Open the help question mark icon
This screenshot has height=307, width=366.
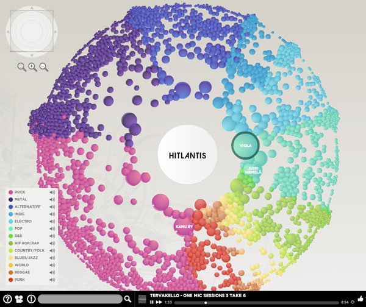(x=7, y=299)
